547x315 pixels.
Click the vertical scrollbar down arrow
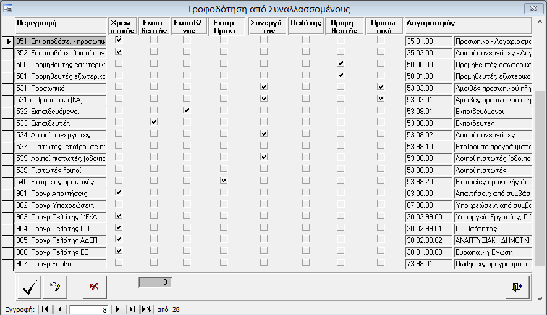pos(541,266)
